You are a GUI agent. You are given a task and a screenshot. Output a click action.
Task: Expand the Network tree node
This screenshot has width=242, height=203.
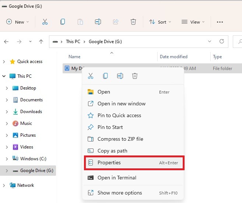(x=4, y=185)
